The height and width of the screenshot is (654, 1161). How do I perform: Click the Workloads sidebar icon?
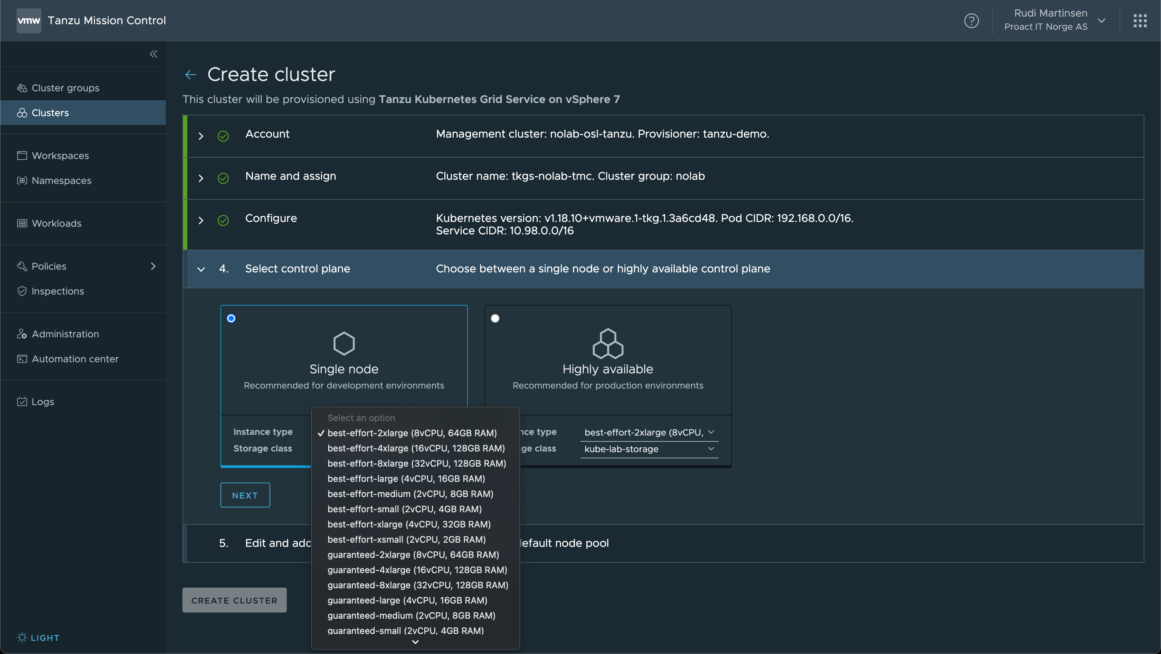22,223
